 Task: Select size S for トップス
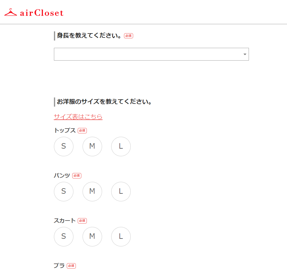63,147
